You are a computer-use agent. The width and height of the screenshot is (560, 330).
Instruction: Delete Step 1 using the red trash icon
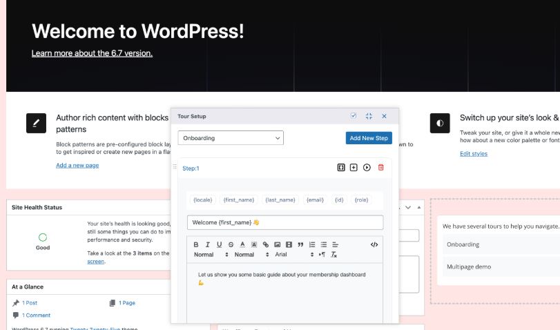point(380,168)
